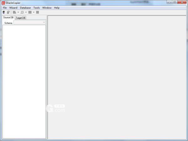Click the greyed padlock icon in the toolbar
188x141 pixels.
(x=8, y=12)
